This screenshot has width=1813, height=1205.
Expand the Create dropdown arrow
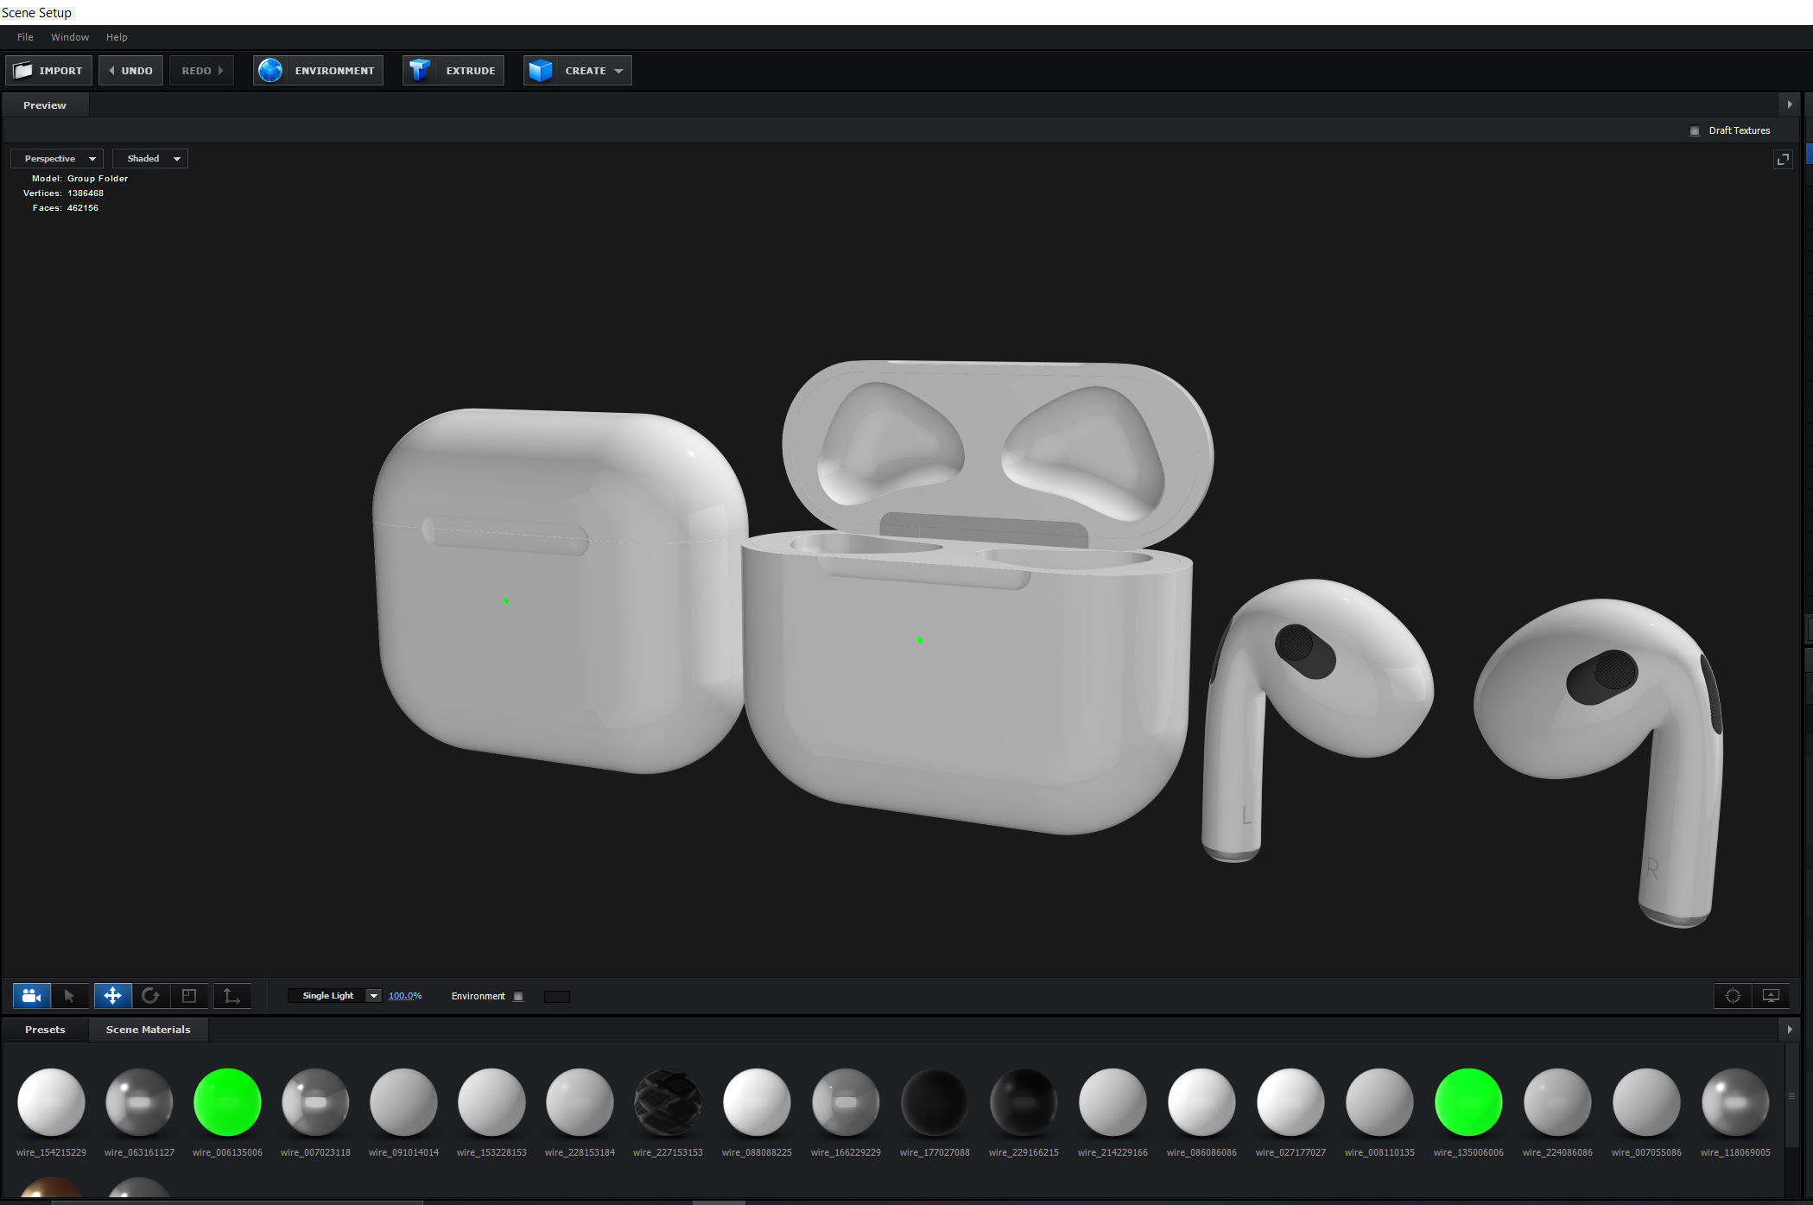(618, 71)
